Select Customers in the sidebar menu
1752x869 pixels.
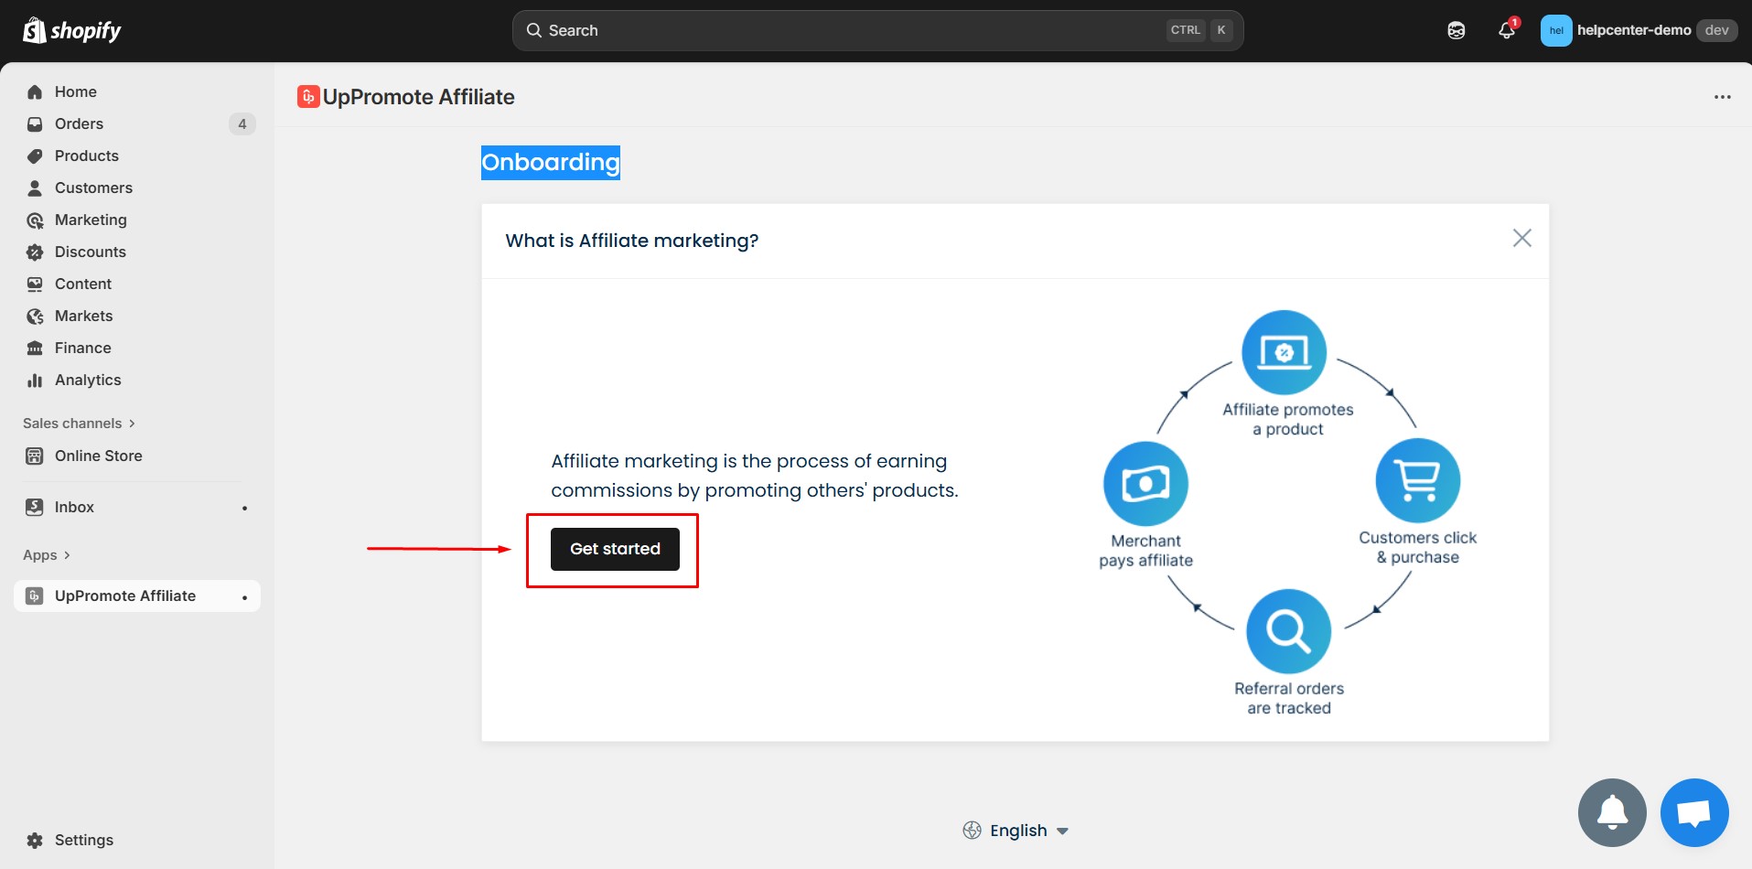pos(93,188)
